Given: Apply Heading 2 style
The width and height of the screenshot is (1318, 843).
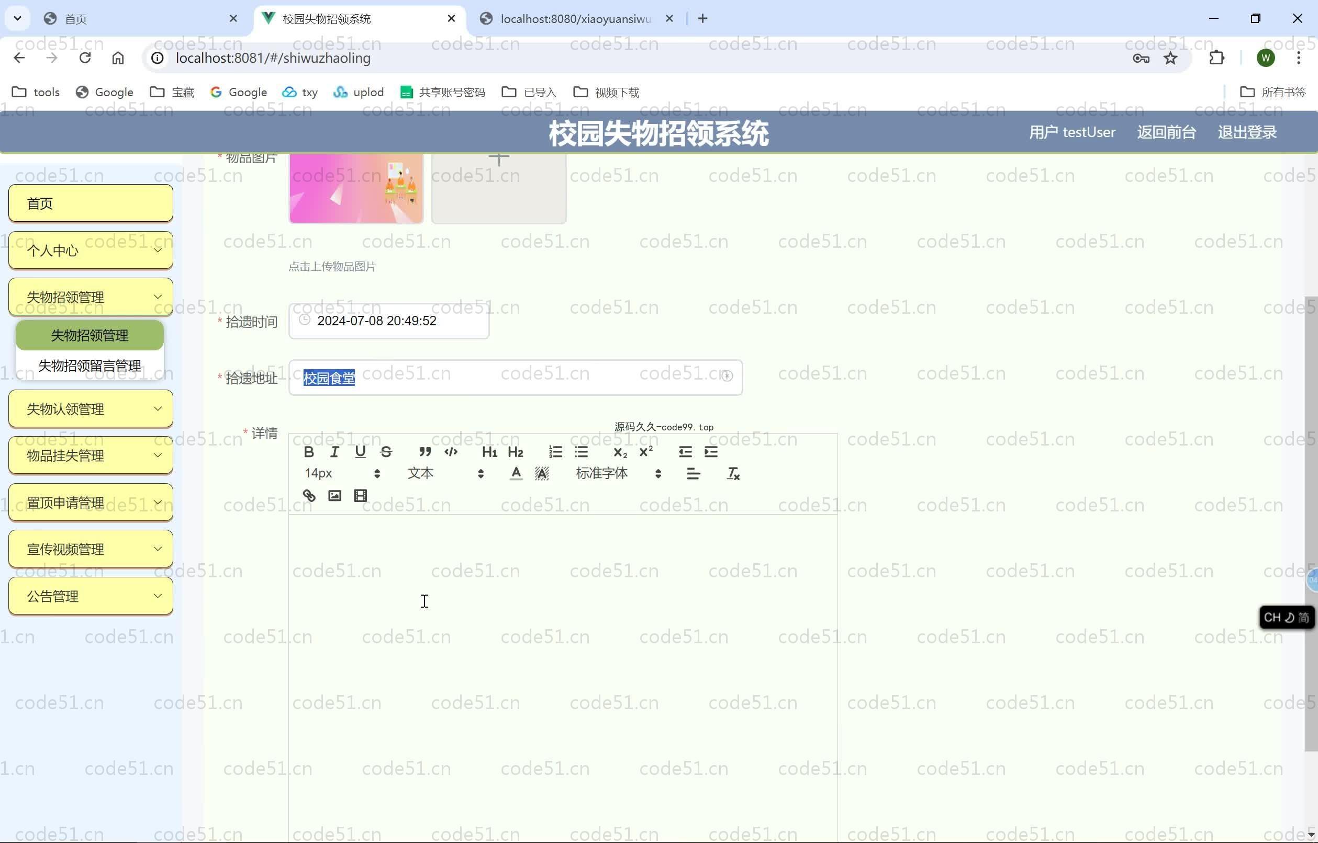Looking at the screenshot, I should [x=516, y=452].
